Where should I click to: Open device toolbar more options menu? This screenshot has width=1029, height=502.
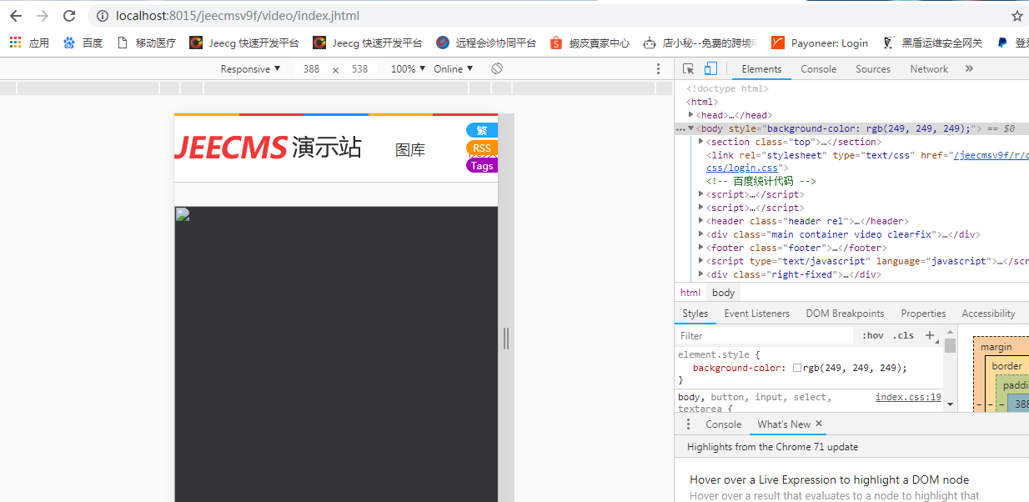pos(658,69)
